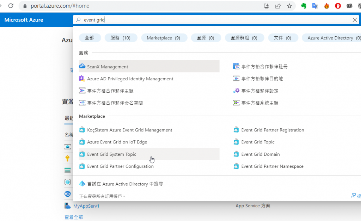This screenshot has height=221, width=361.
Task: Click Azure Event Grid on IoT Edge icon
Action: (82, 142)
